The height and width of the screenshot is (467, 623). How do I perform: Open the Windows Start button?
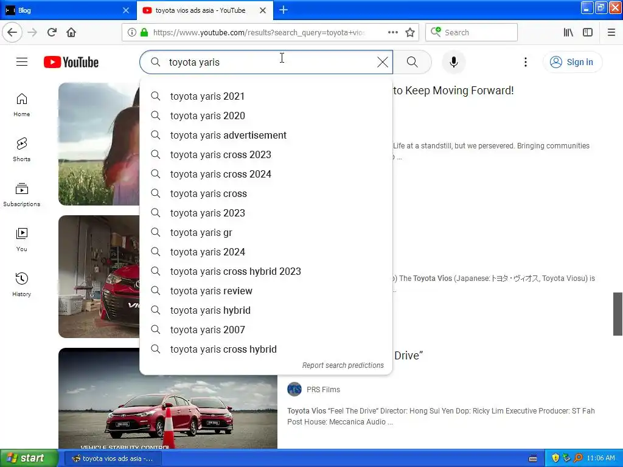[x=29, y=458]
